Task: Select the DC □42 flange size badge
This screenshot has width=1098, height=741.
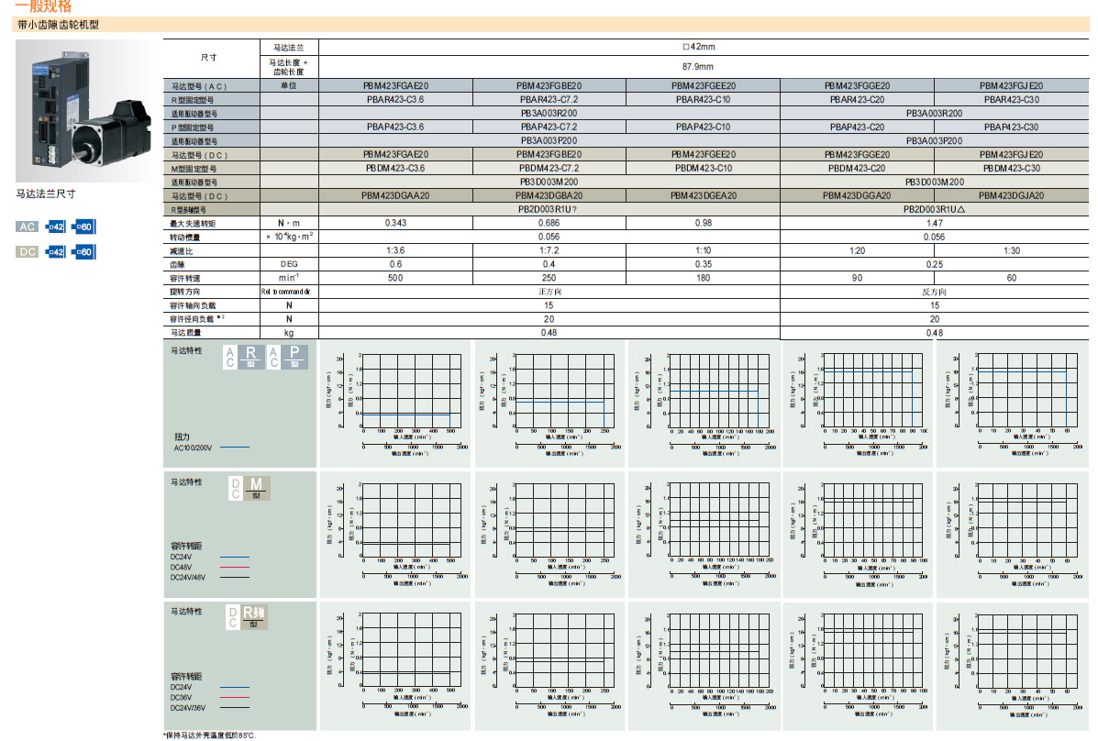Action: [x=55, y=252]
